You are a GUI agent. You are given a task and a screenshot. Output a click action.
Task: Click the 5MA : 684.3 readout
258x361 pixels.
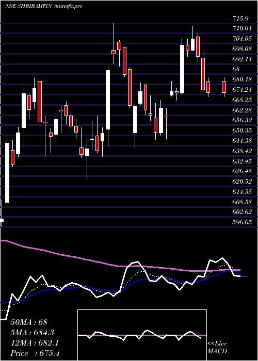tap(33, 333)
